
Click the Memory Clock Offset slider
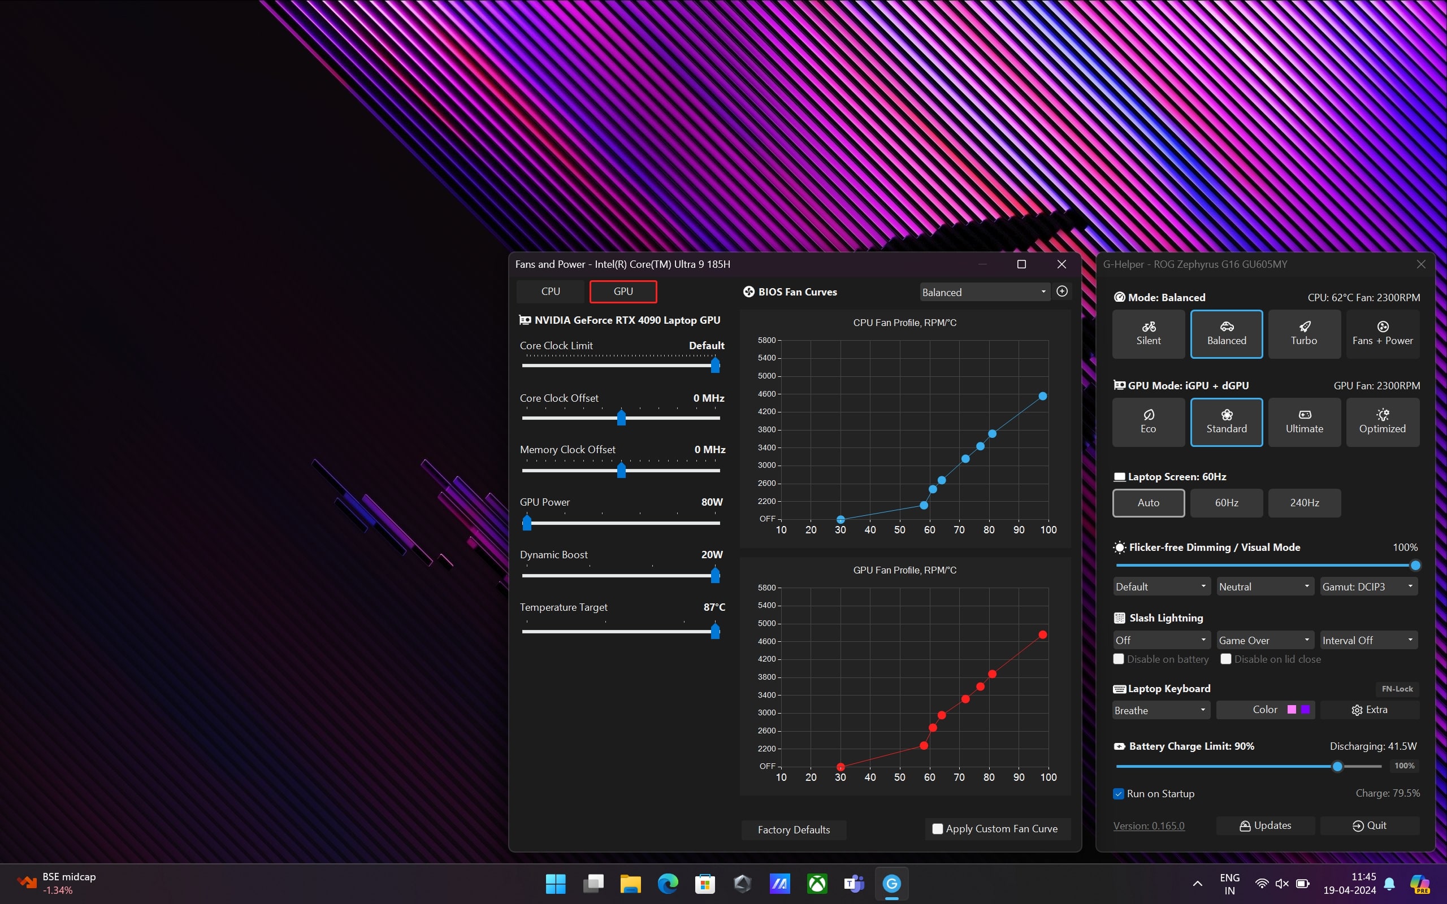click(x=621, y=471)
